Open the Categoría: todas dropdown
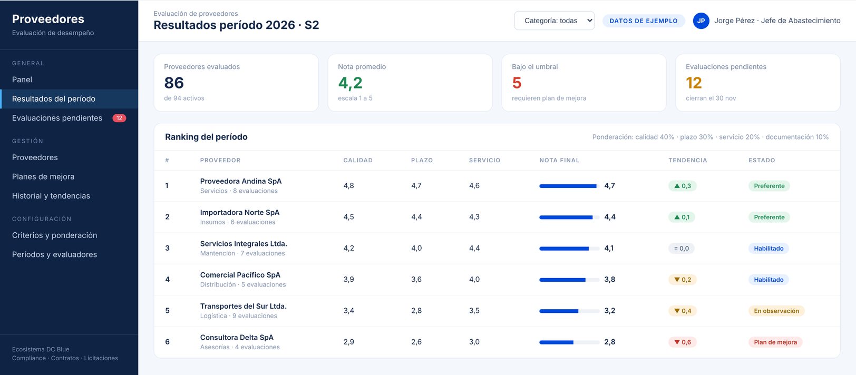 click(554, 21)
